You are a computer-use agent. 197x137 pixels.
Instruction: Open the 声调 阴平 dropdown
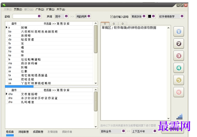pyautogui.click(x=66, y=16)
